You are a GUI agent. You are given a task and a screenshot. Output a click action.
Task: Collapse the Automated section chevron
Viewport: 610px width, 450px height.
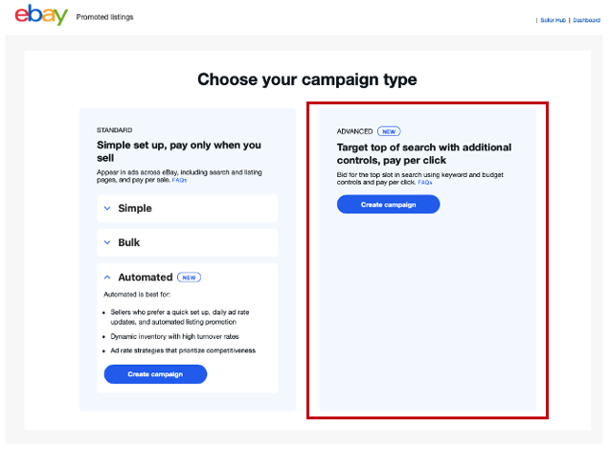point(107,277)
